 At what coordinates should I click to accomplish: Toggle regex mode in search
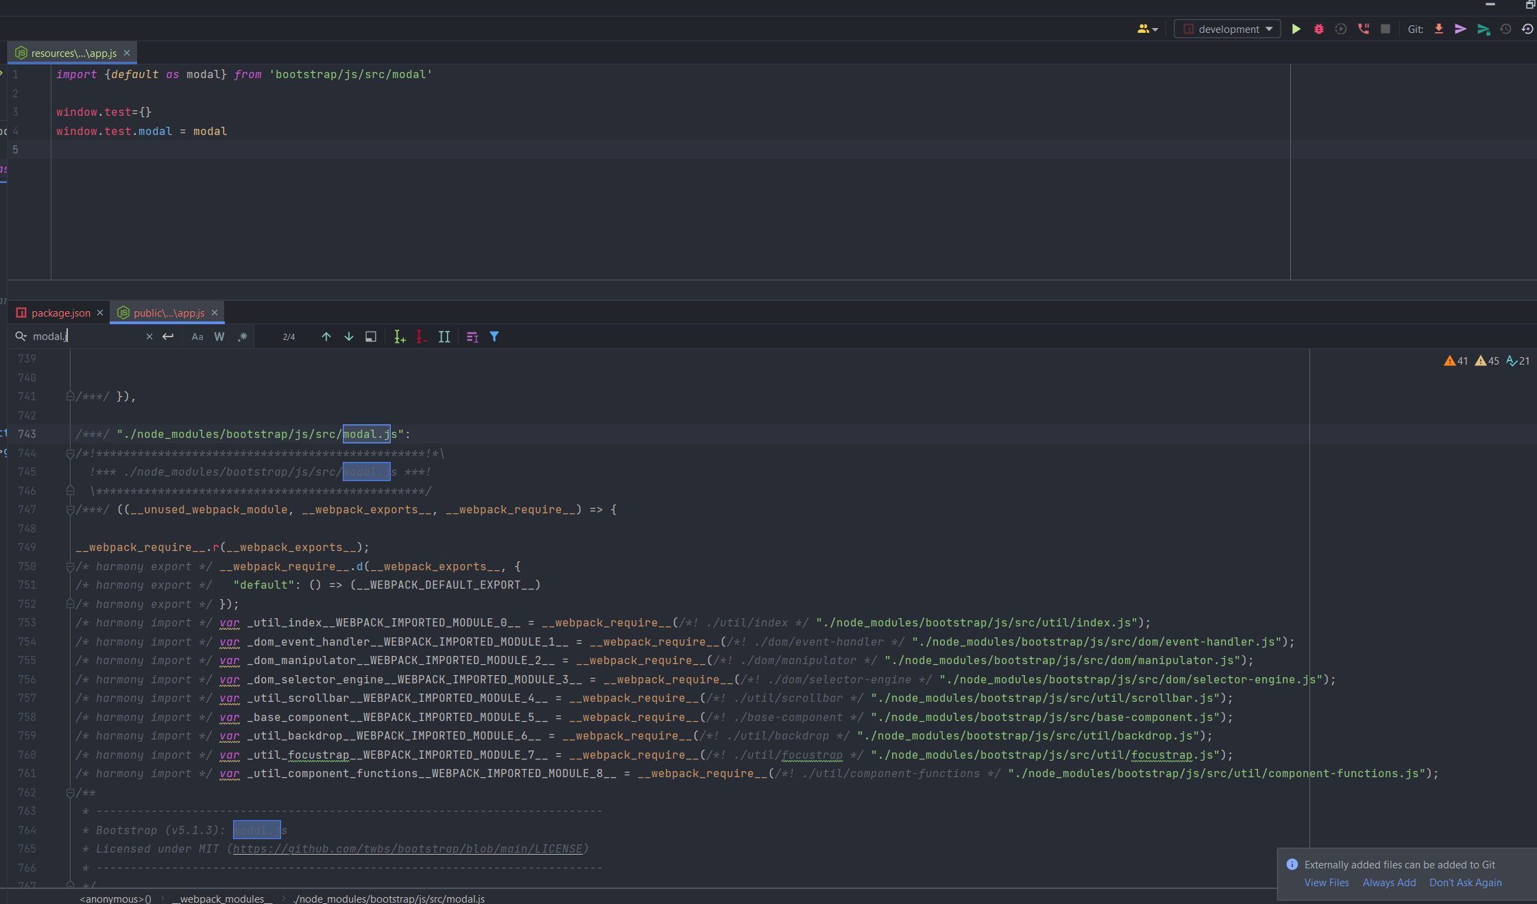[x=243, y=337]
